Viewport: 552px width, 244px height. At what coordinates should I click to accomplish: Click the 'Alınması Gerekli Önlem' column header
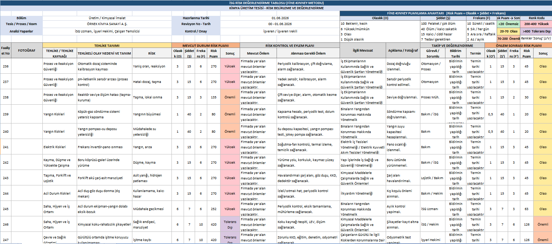tap(308, 53)
